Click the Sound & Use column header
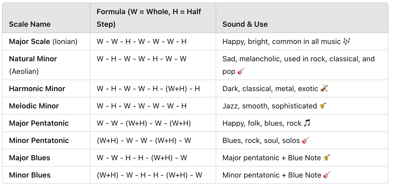 pyautogui.click(x=245, y=24)
